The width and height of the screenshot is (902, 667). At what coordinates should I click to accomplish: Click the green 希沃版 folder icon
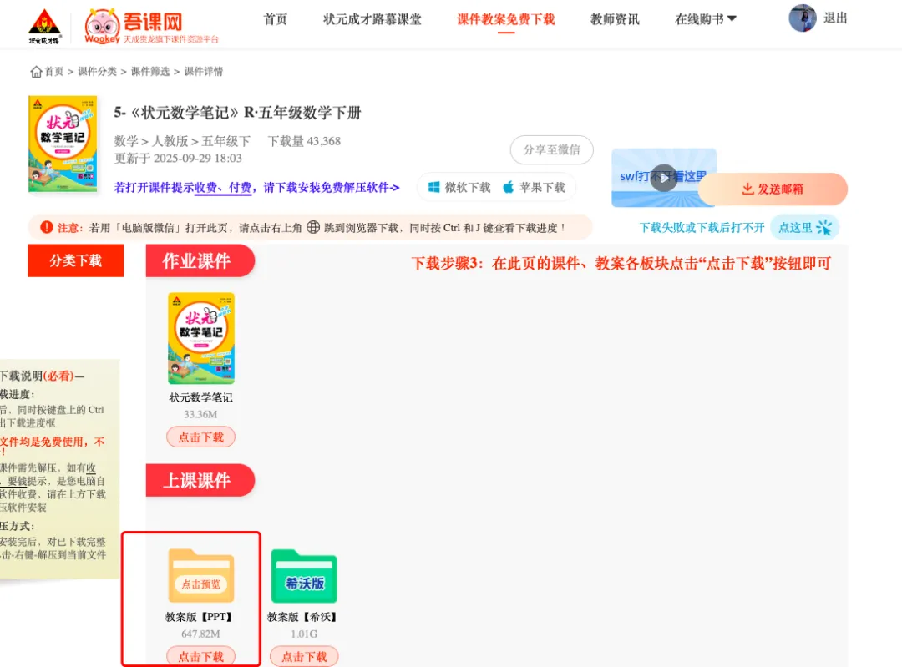click(304, 576)
